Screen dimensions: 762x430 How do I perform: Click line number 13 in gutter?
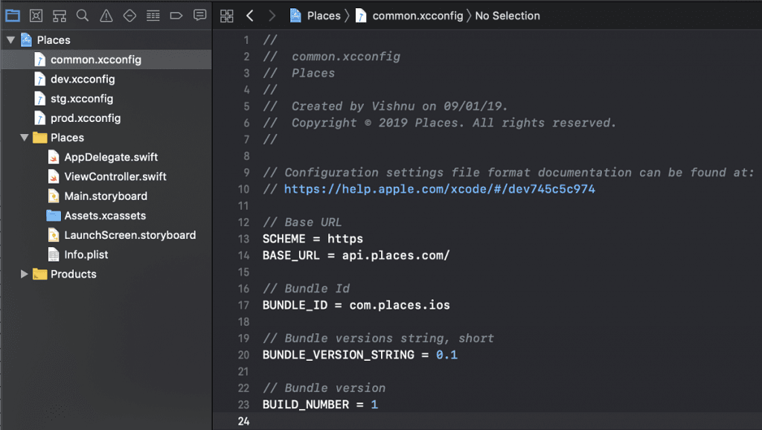(x=243, y=239)
